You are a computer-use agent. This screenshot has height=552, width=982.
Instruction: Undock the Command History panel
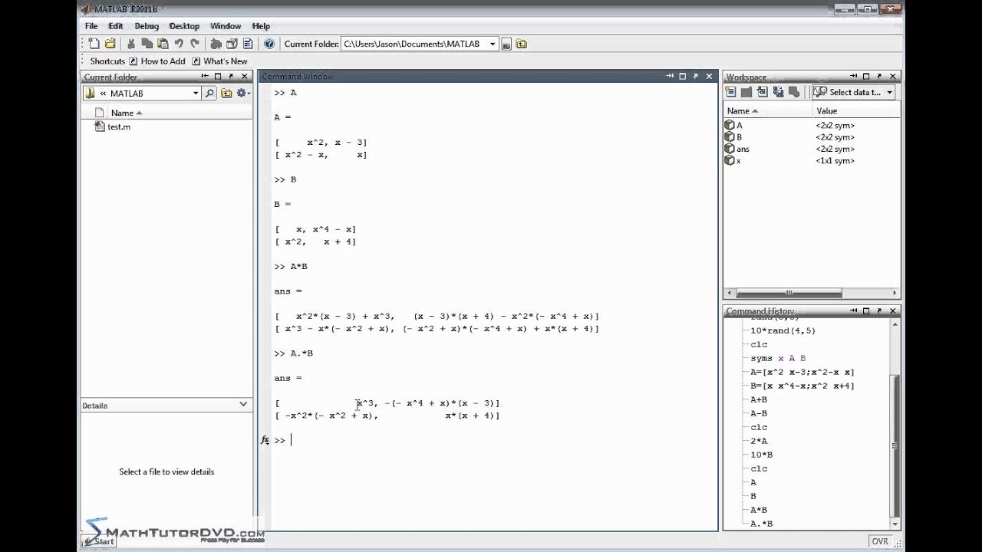[879, 310]
